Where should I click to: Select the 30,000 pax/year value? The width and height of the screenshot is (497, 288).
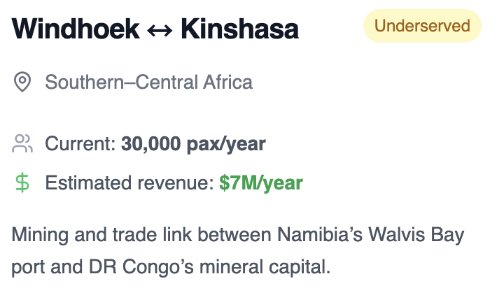click(193, 144)
